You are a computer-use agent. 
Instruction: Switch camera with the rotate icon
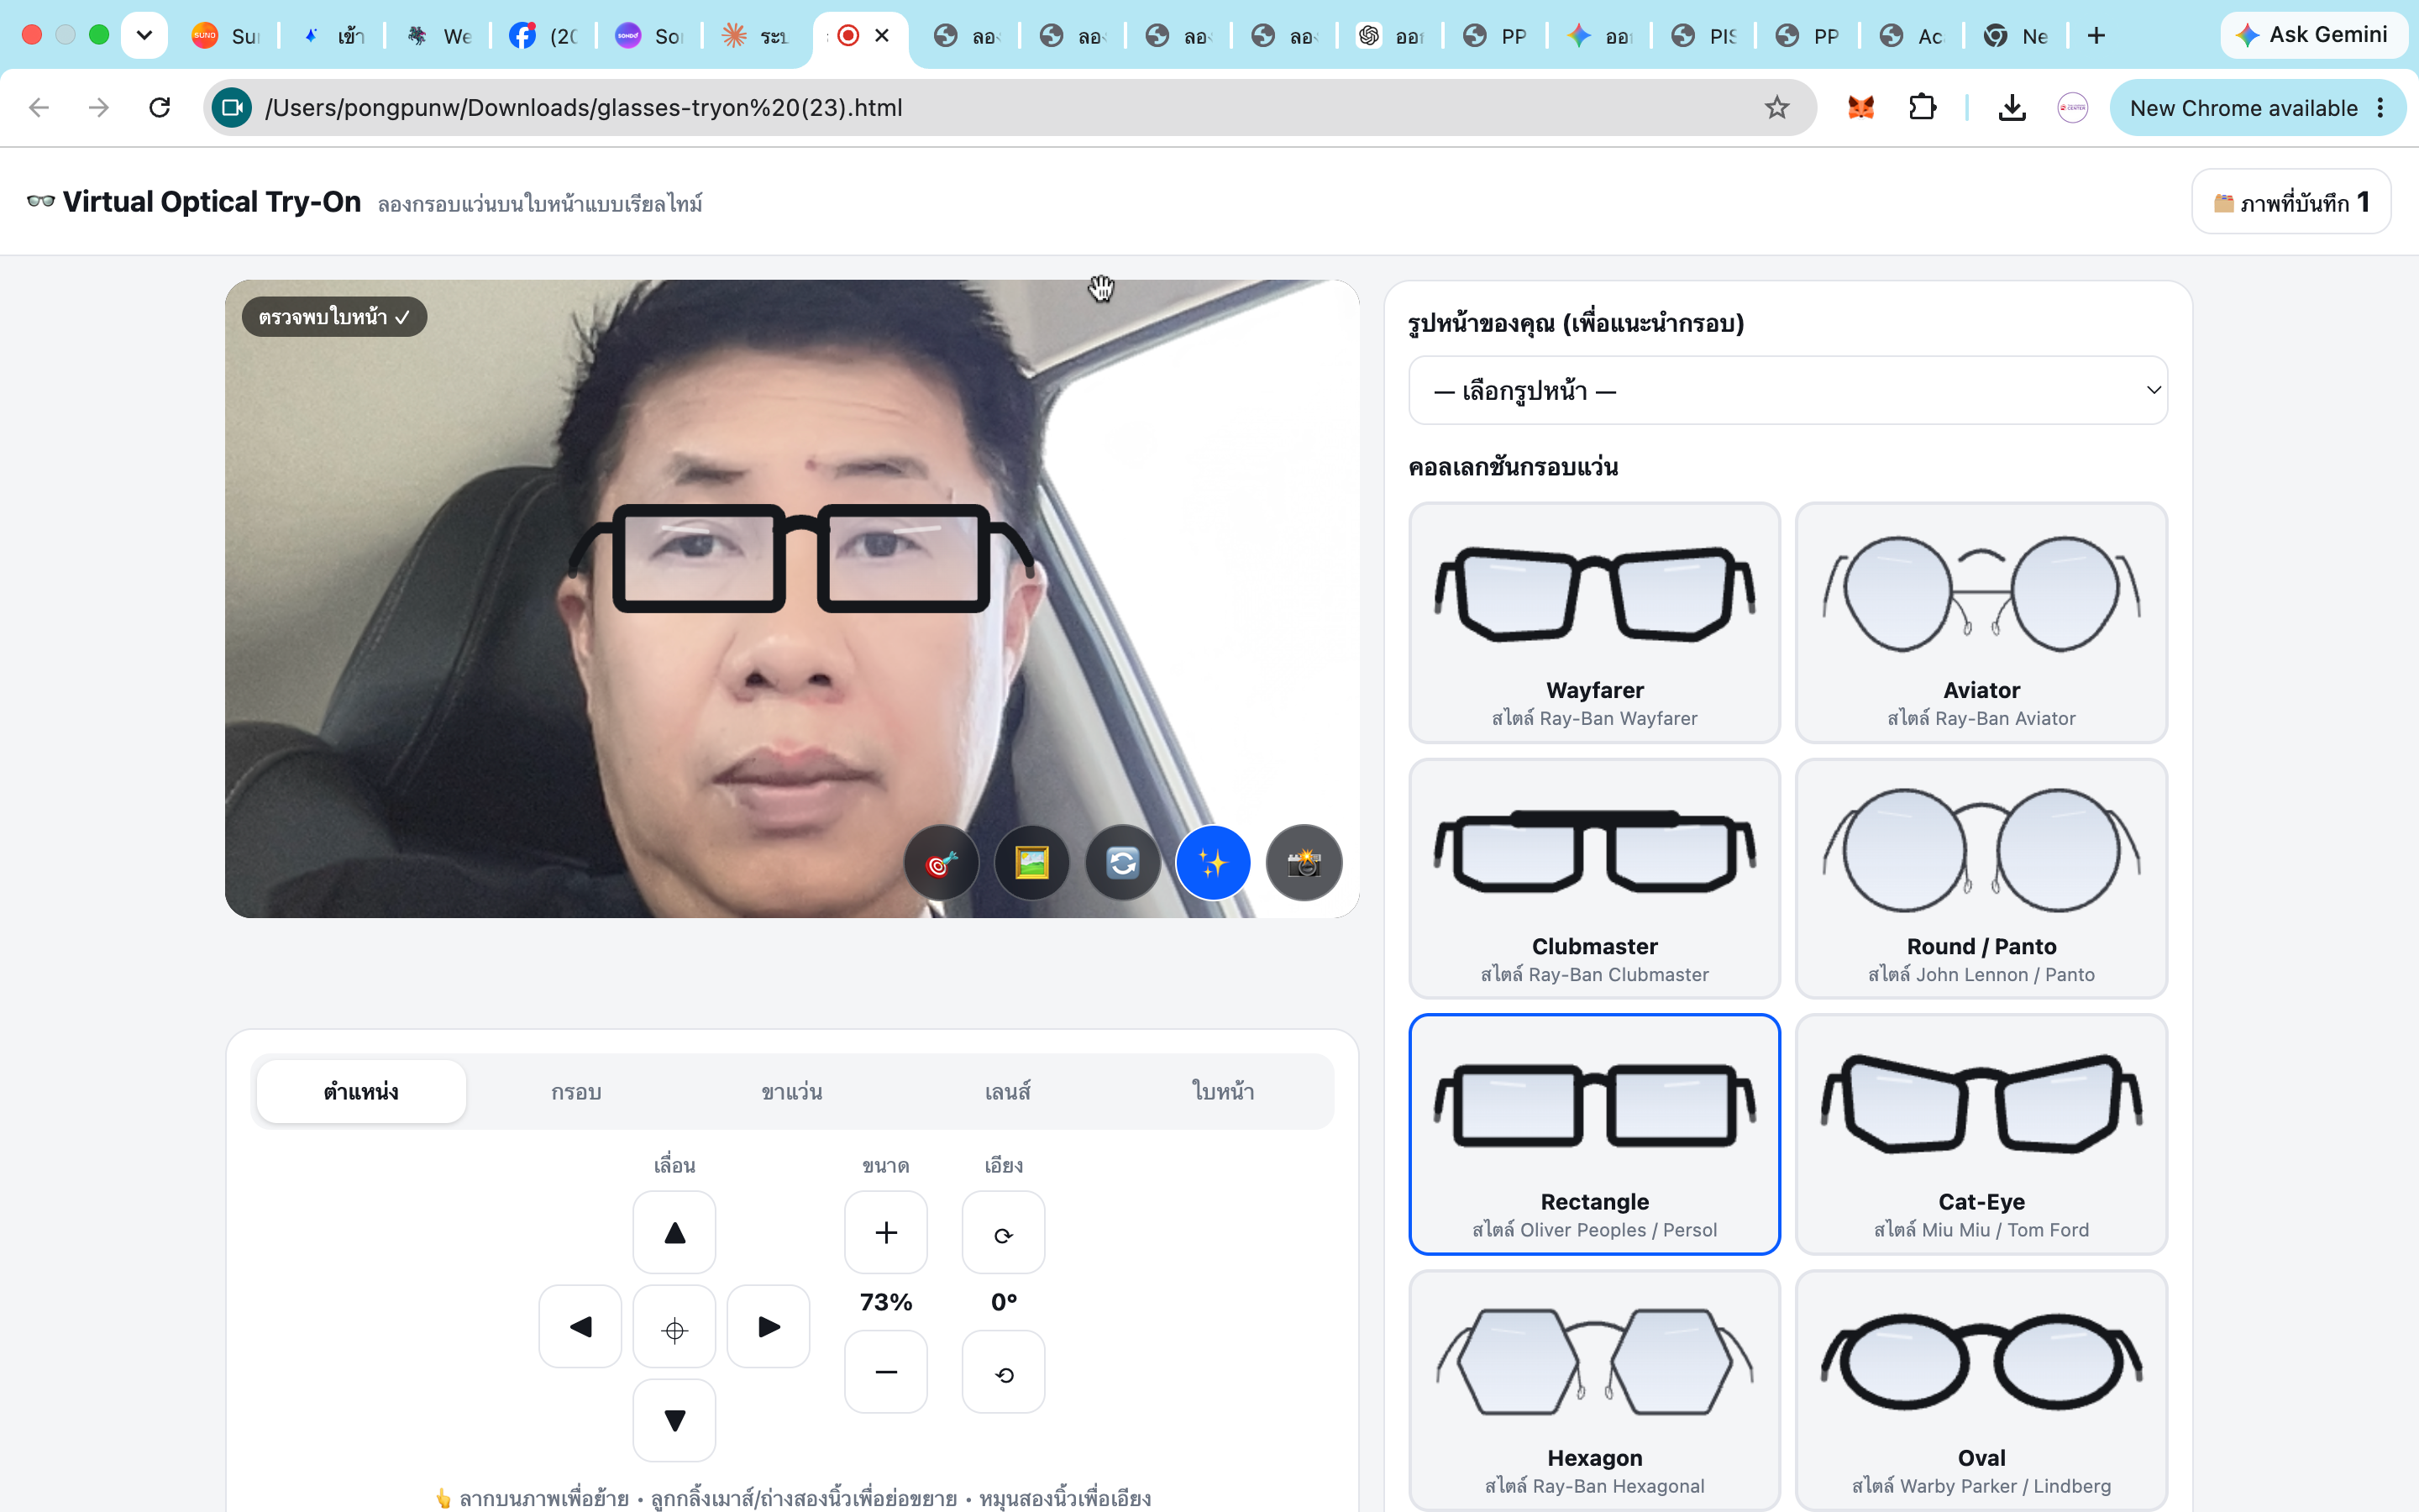pos(1122,862)
